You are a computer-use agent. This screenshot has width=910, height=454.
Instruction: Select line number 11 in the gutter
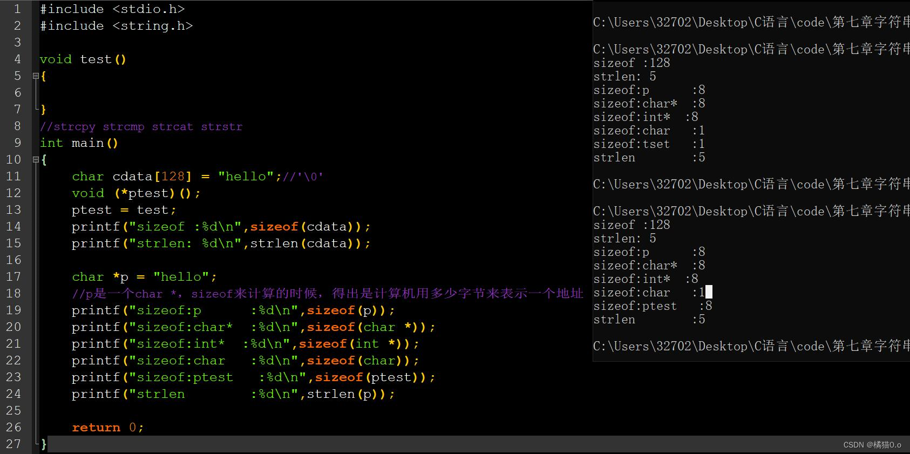[13, 177]
